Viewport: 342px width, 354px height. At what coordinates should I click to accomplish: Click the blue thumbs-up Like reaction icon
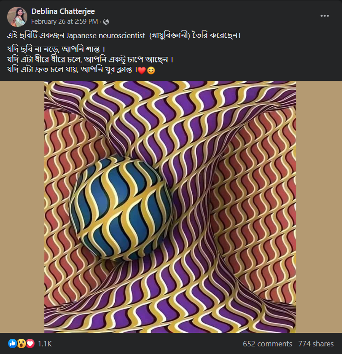pos(12,344)
